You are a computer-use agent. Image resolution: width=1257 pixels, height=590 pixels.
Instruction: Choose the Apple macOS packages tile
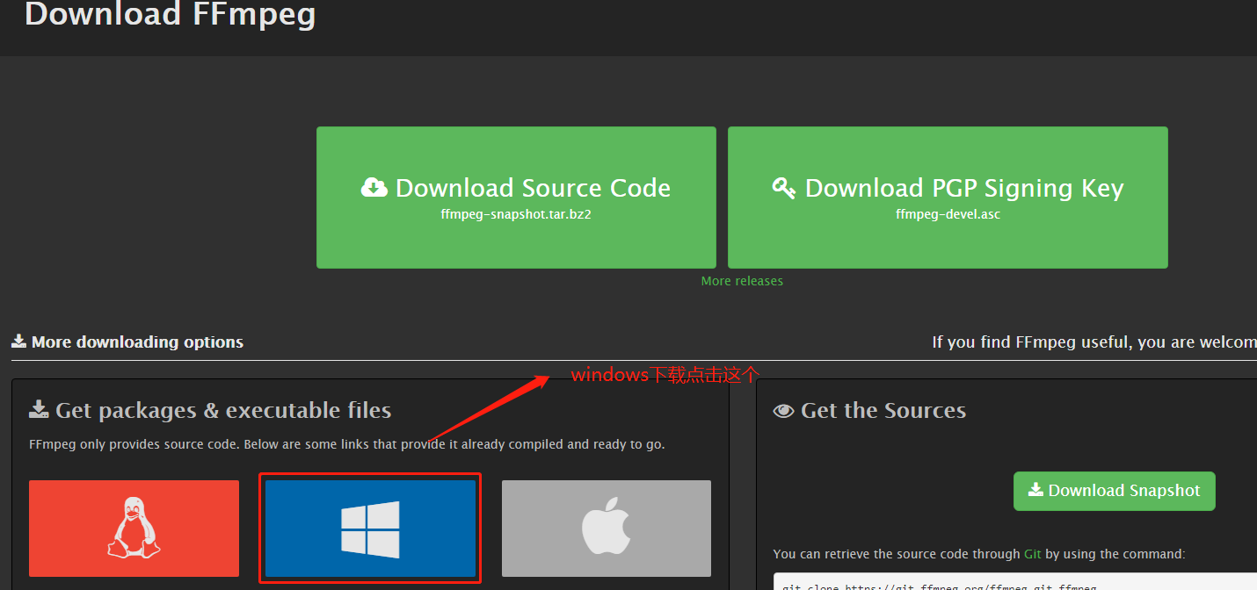[607, 528]
